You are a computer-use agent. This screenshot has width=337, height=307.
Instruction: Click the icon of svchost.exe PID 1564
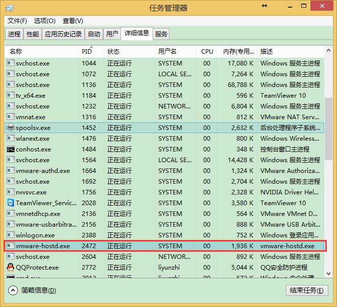click(11, 160)
